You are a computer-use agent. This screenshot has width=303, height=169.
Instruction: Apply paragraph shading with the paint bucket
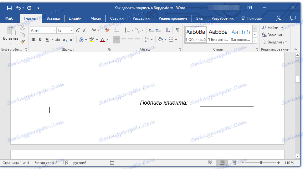[160, 40]
